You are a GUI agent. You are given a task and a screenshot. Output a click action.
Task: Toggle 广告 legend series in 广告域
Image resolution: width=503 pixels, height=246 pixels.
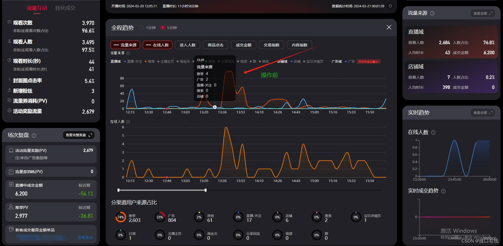(x=350, y=62)
